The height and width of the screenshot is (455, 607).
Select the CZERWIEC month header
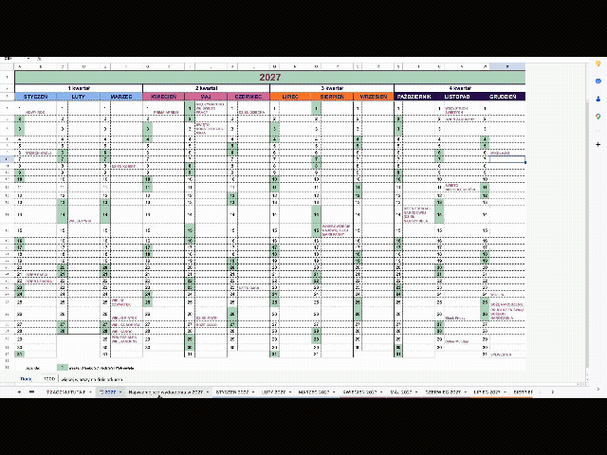click(248, 97)
